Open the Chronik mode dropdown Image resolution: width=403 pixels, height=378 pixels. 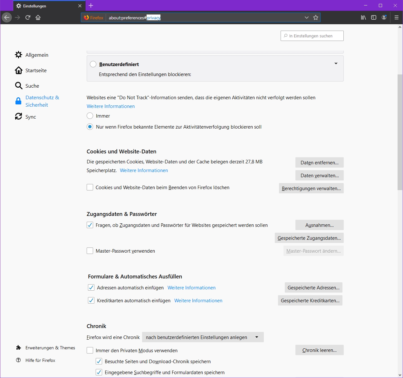[x=203, y=337]
